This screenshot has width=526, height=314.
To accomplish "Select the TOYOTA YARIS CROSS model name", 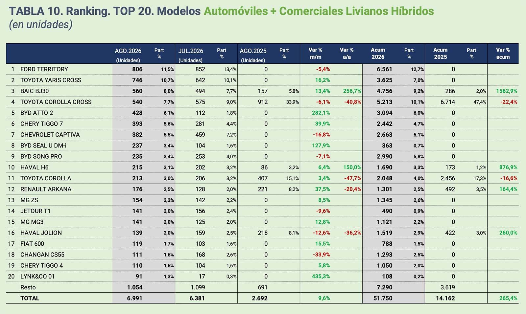I will pos(51,80).
